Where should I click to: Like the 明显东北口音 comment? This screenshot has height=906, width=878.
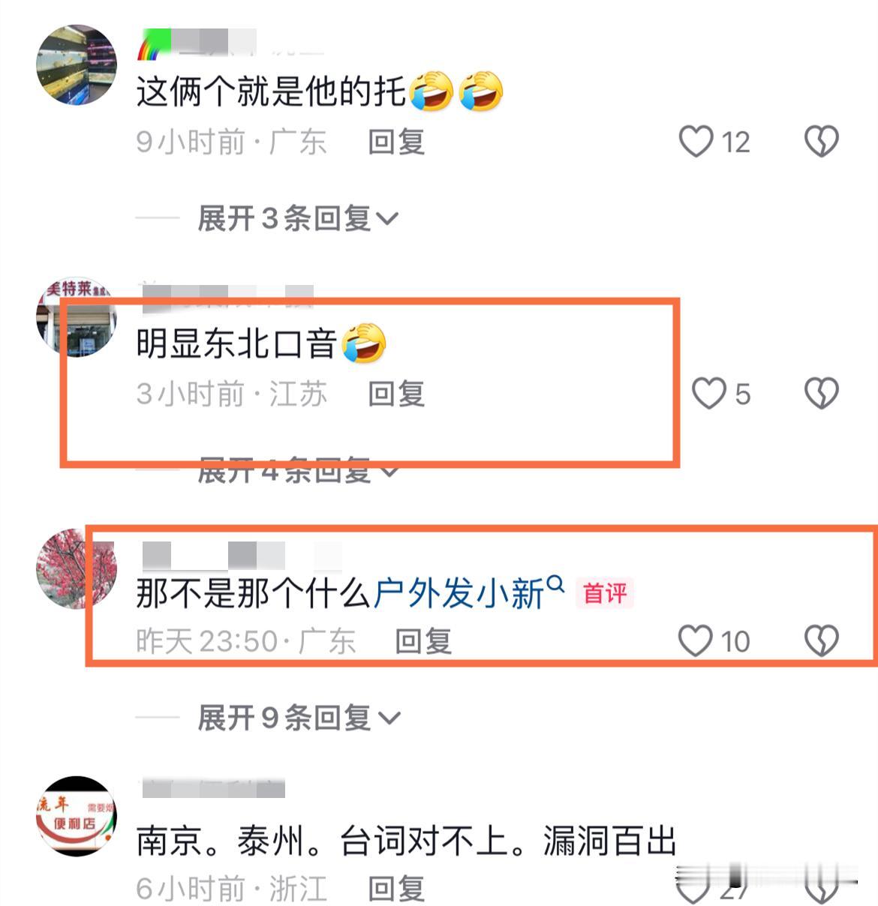(x=709, y=393)
